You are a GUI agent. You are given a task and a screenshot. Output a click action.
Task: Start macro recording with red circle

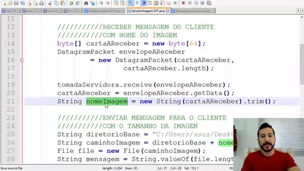(x=183, y=3)
